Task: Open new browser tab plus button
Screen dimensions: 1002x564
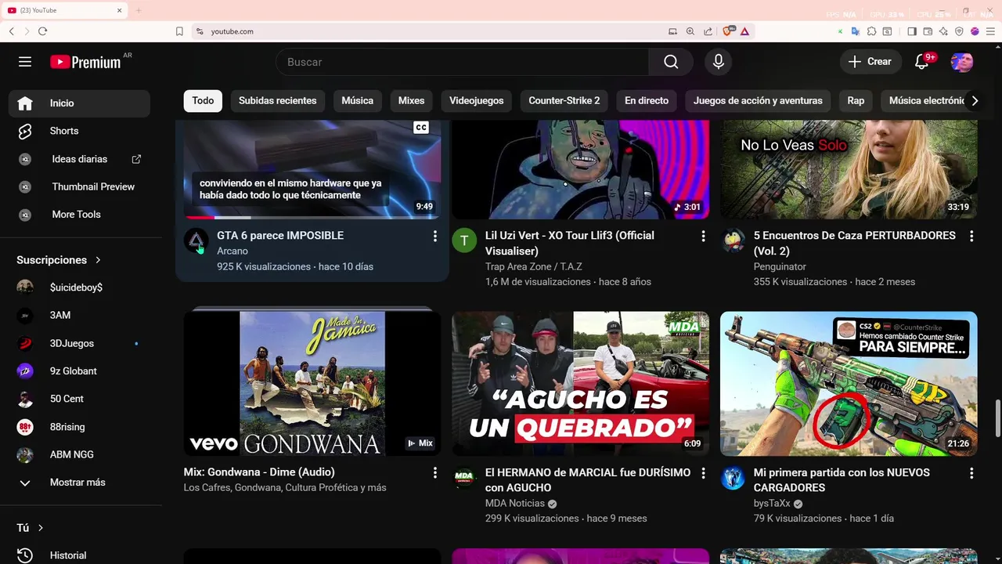Action: [139, 10]
